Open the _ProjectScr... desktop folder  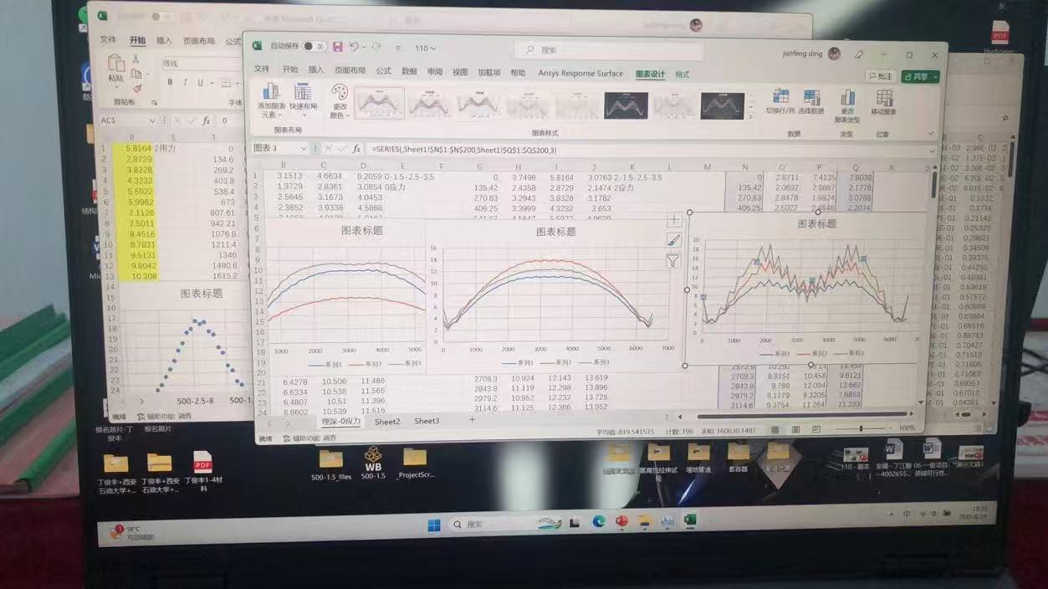[x=415, y=462]
